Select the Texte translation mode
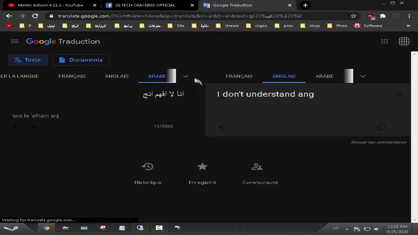418x235 pixels. tap(28, 60)
